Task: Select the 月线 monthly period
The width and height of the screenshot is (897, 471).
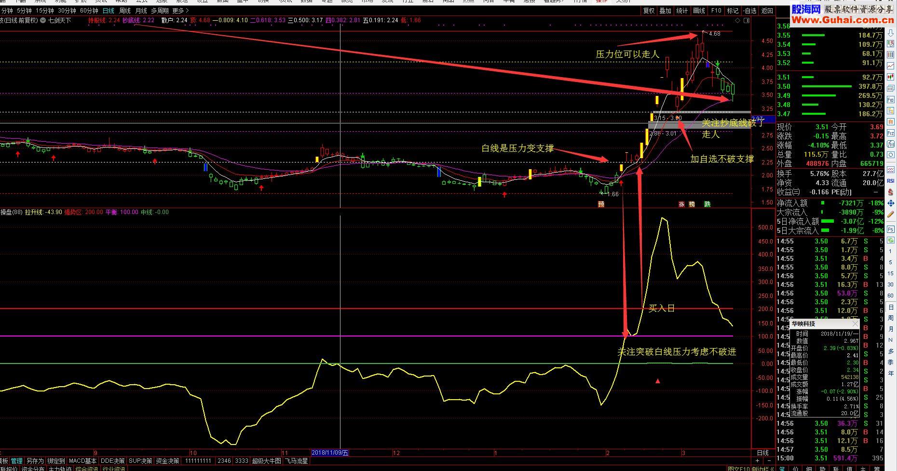Action: tap(141, 11)
